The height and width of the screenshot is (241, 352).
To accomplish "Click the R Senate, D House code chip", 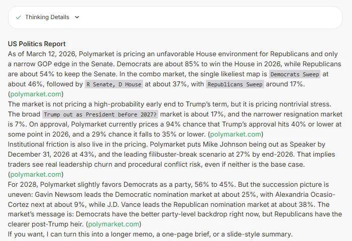I will [113, 84].
